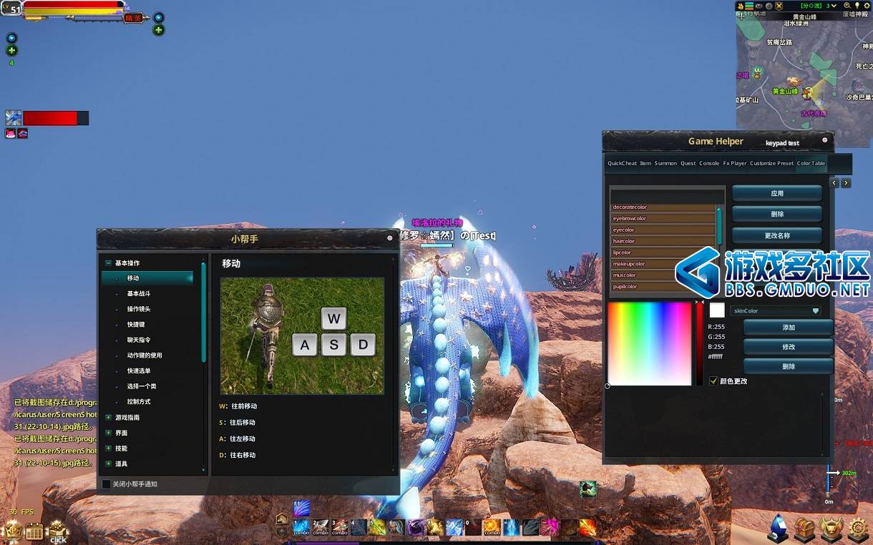The width and height of the screenshot is (873, 545).
Task: Open the skinColor dropdown
Action: 776,311
